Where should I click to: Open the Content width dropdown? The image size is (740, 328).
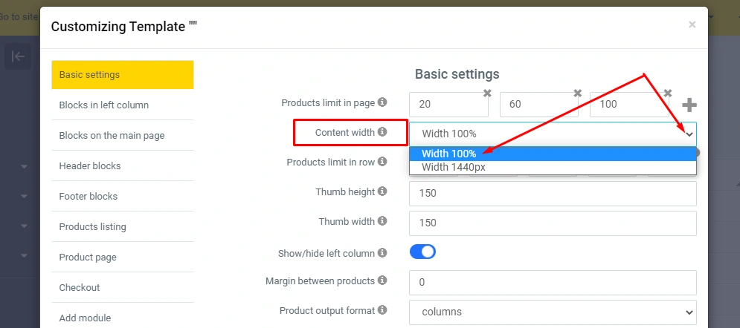[552, 134]
